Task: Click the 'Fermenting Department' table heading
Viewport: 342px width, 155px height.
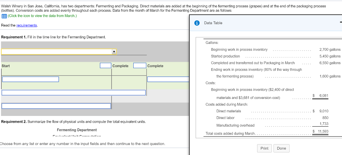Action: [77, 130]
